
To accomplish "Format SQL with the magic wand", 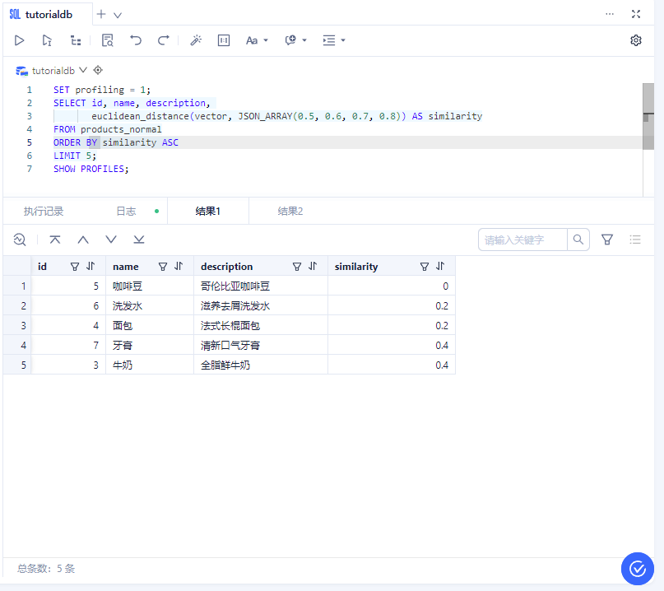I will [x=196, y=40].
